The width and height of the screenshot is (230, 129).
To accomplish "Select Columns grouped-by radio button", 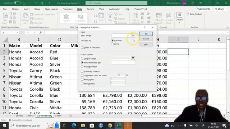I will point(112,40).
